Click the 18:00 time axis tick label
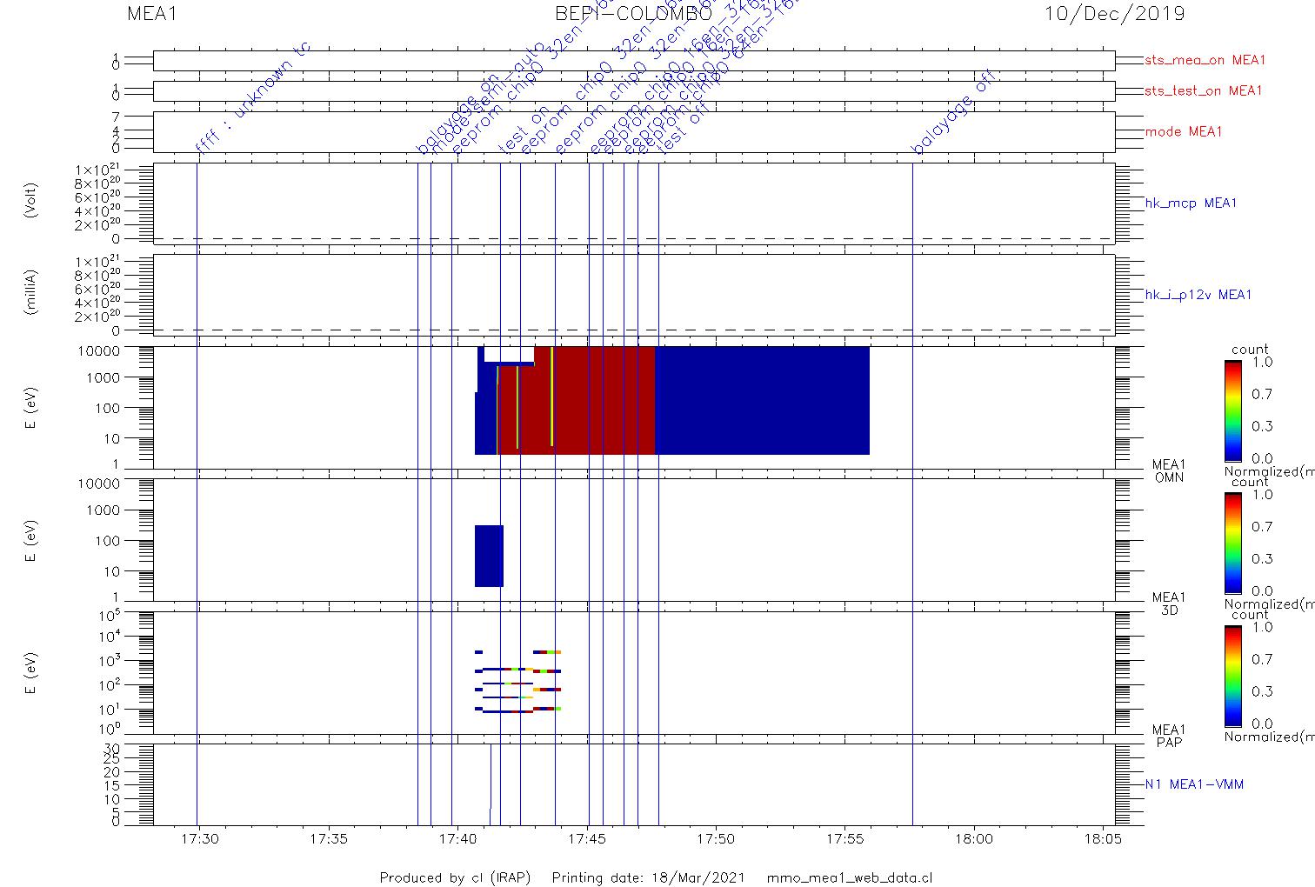 pos(973,840)
